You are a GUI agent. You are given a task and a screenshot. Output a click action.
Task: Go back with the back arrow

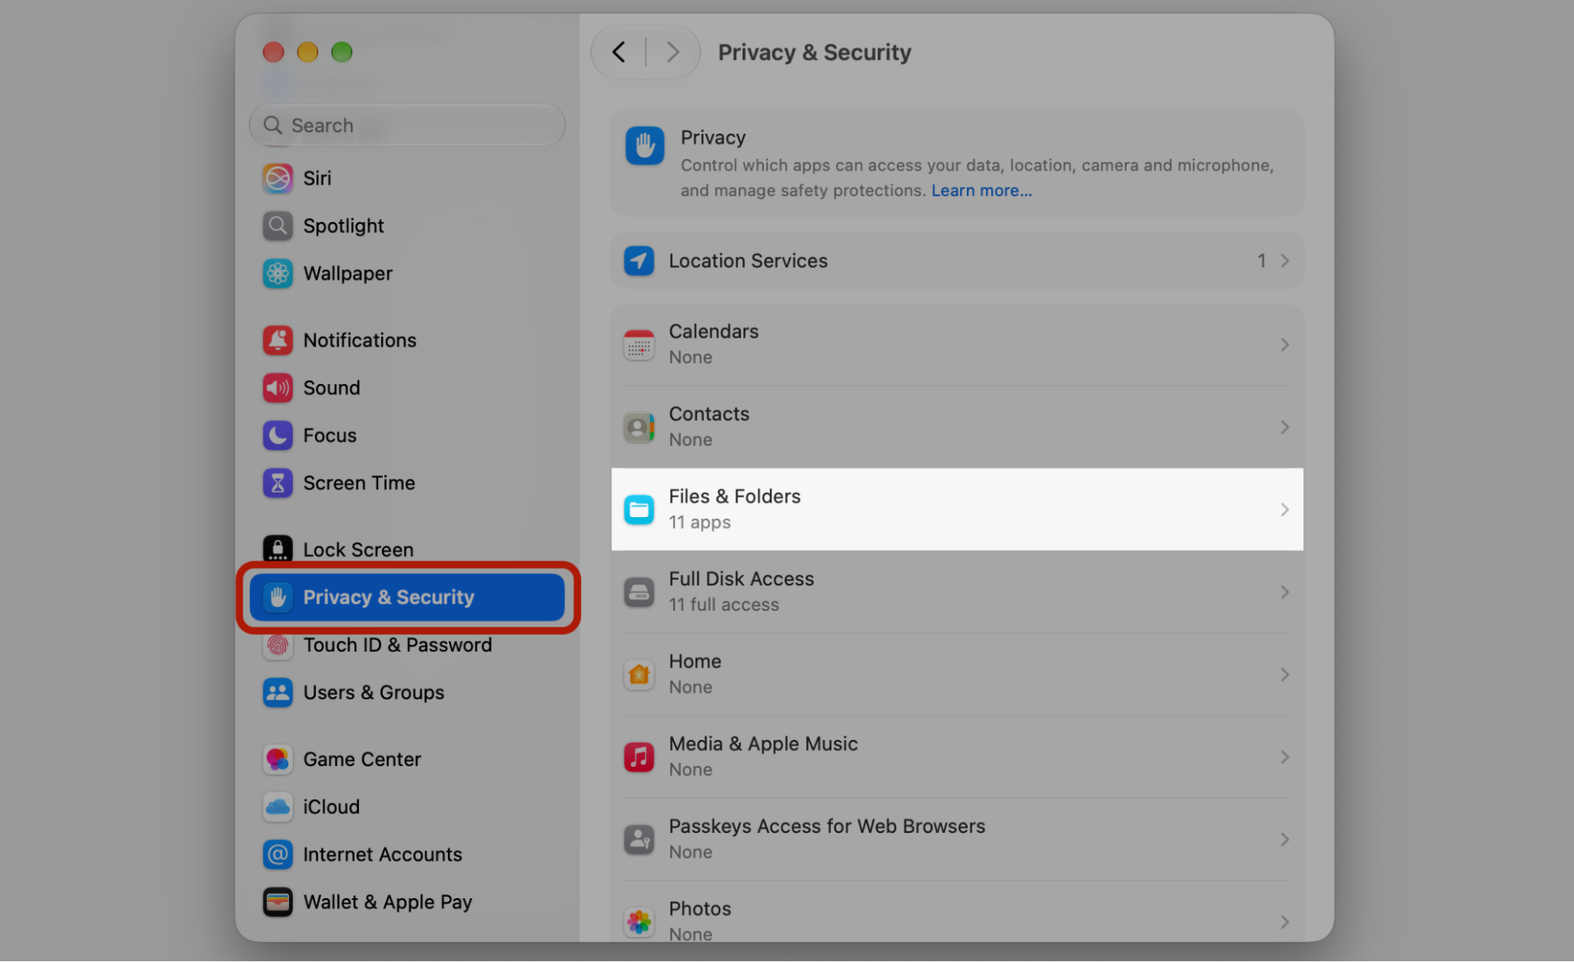coord(619,53)
